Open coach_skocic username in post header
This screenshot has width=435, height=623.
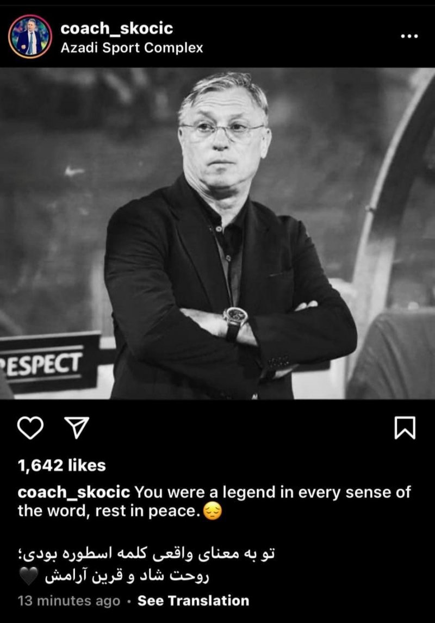117,28
